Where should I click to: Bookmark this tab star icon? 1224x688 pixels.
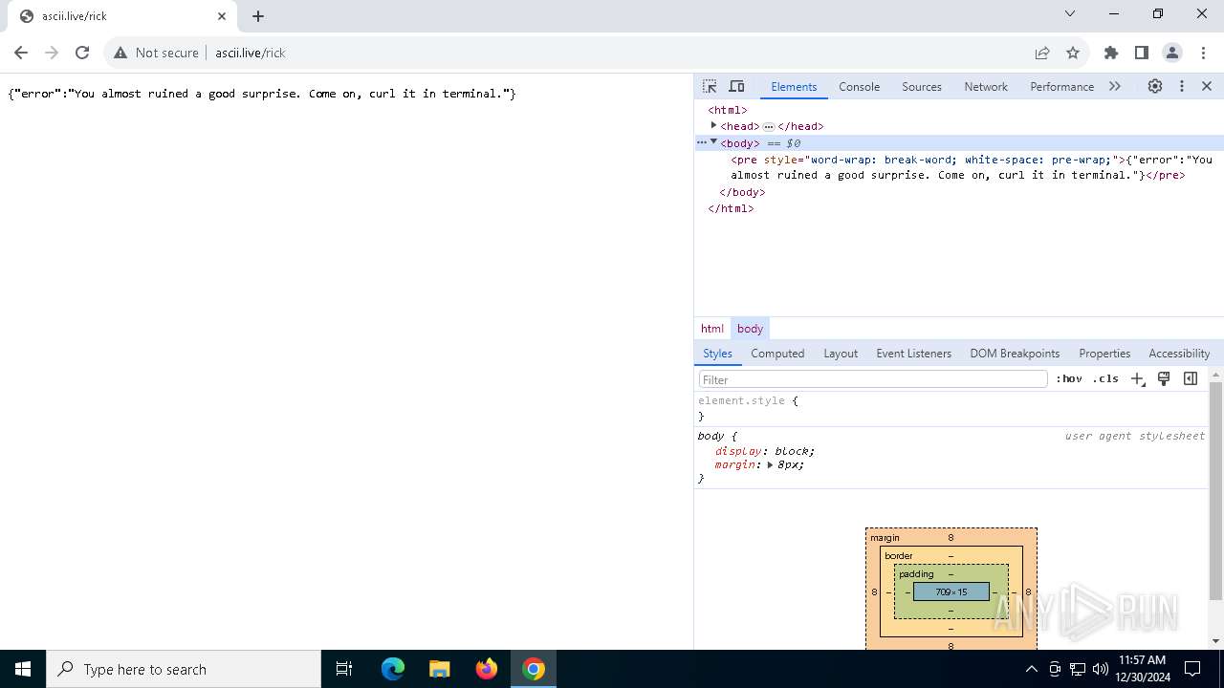click(1073, 53)
